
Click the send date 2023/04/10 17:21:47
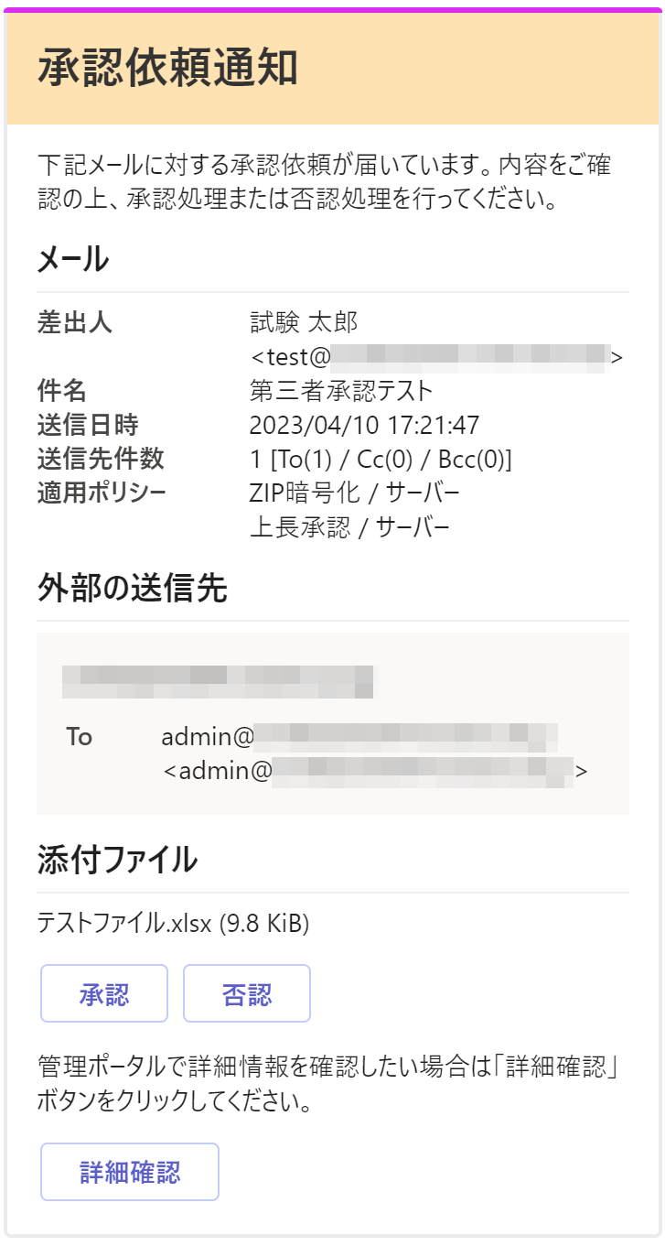coord(364,426)
